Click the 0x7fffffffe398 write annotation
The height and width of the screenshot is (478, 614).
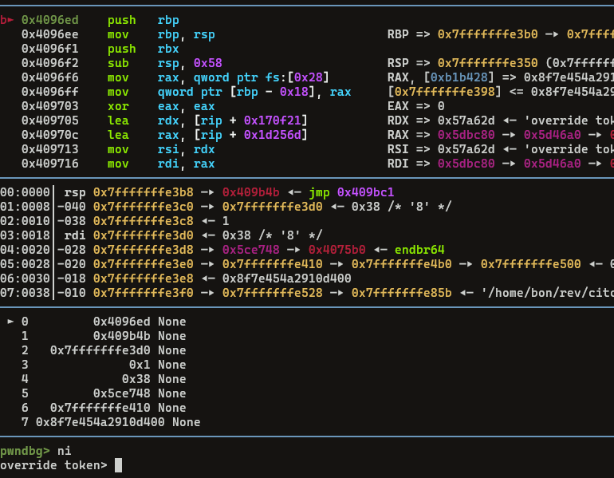(444, 92)
